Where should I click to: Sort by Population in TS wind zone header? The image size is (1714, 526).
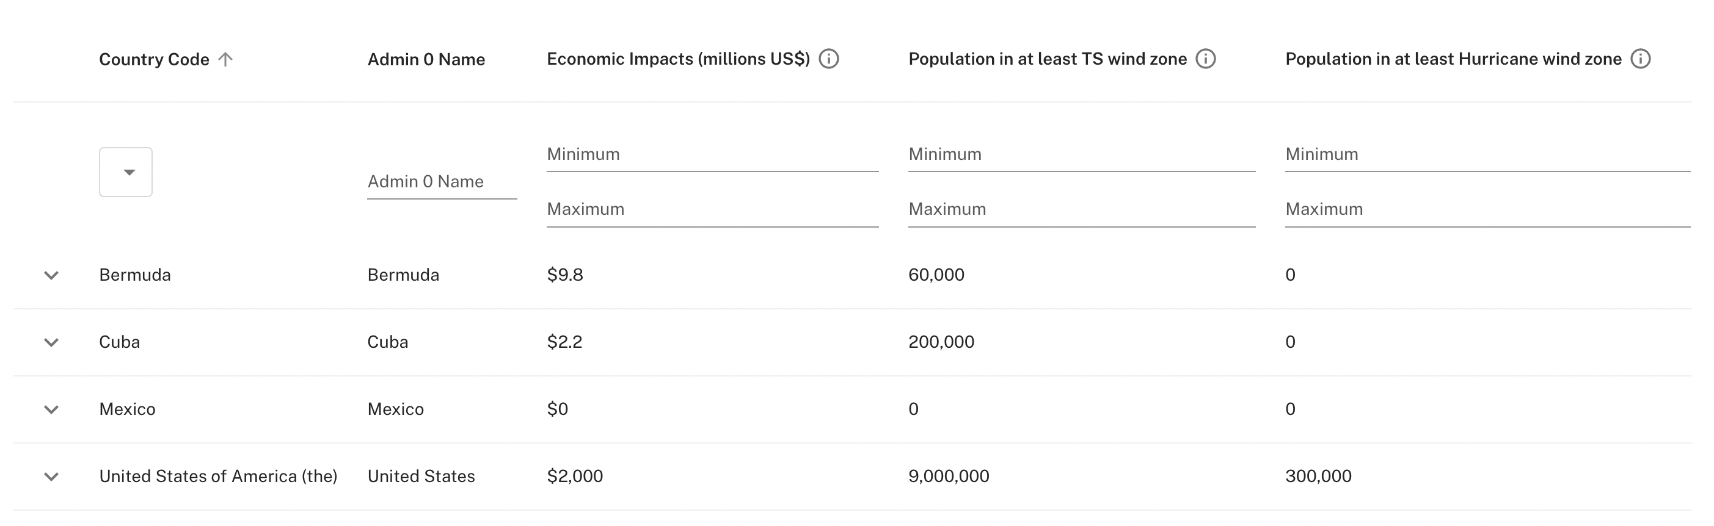tap(1048, 59)
